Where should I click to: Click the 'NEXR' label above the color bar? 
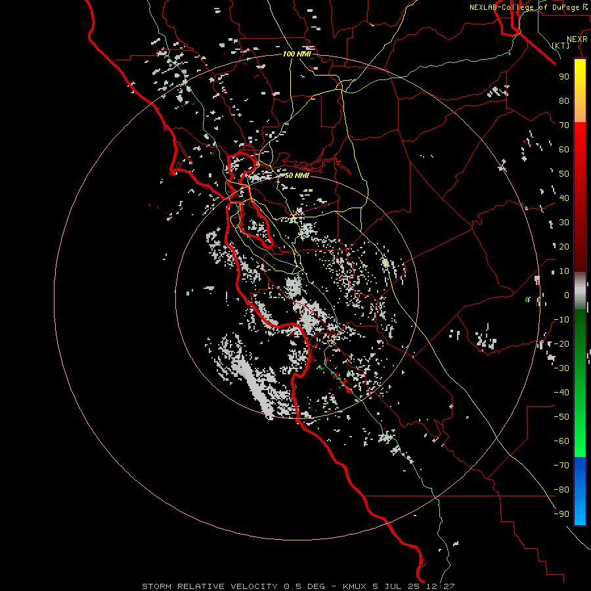pyautogui.click(x=577, y=39)
